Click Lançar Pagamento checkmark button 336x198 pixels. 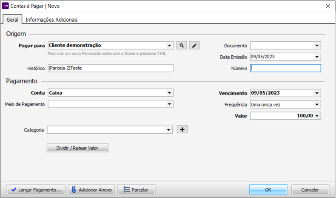pos(36,189)
